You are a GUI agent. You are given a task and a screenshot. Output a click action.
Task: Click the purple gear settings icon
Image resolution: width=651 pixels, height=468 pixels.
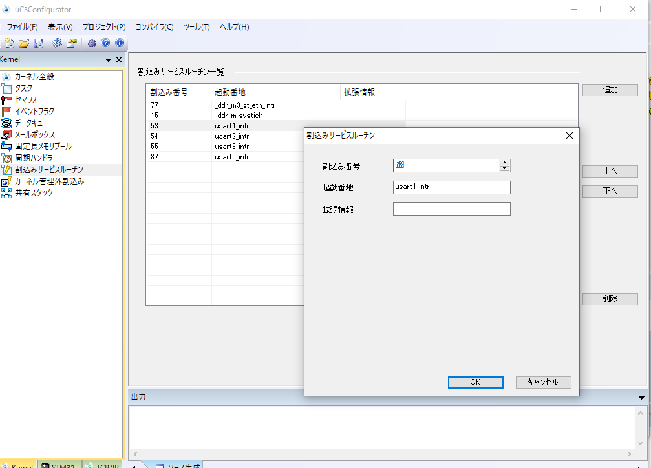92,43
